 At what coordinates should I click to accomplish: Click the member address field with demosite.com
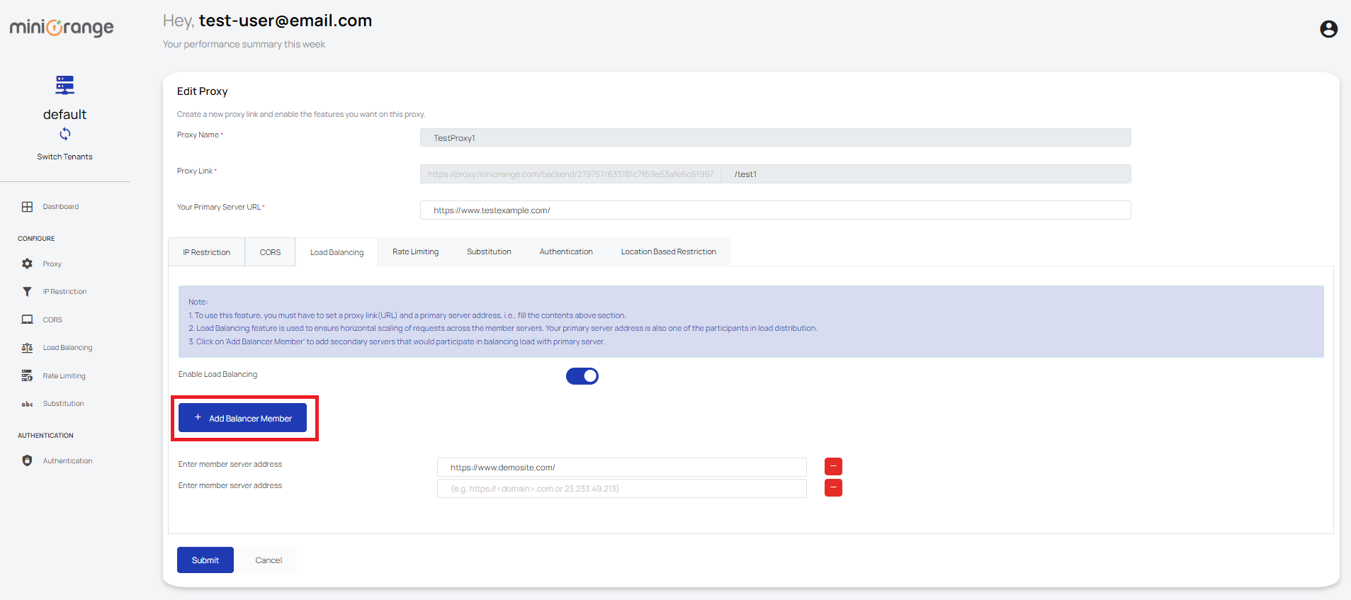pos(621,467)
